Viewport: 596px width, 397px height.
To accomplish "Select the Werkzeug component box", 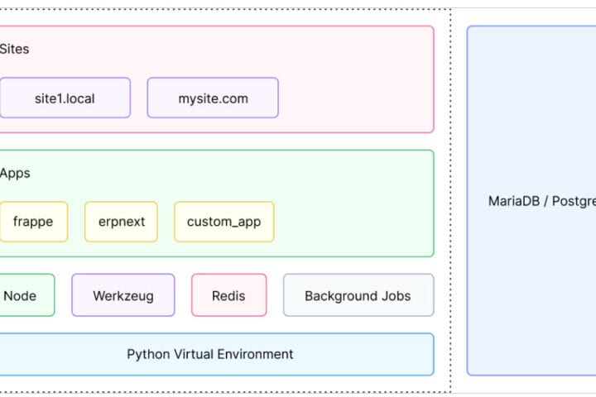I will [123, 295].
